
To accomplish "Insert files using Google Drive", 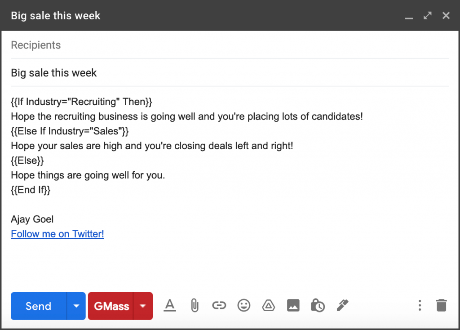I will click(268, 305).
